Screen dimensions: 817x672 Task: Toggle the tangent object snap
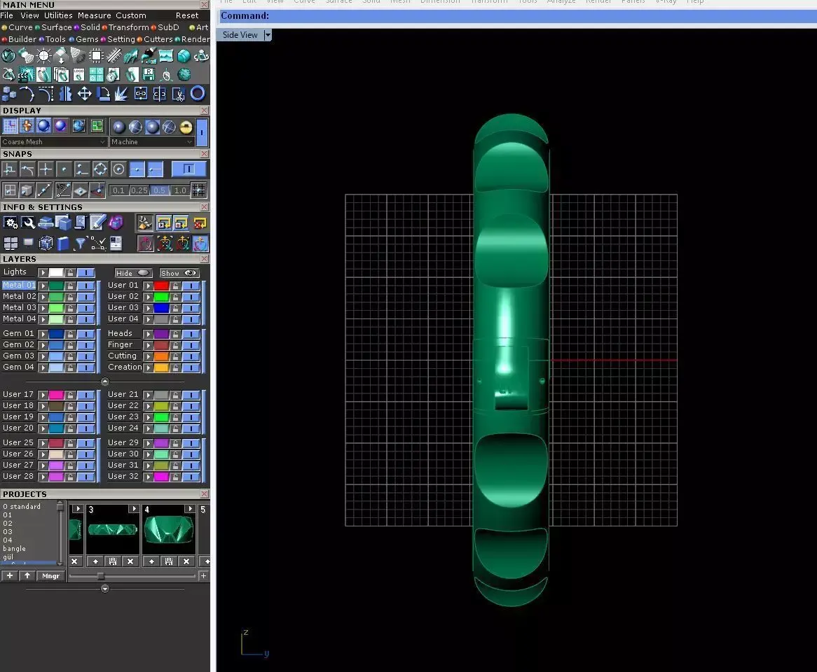[27, 169]
